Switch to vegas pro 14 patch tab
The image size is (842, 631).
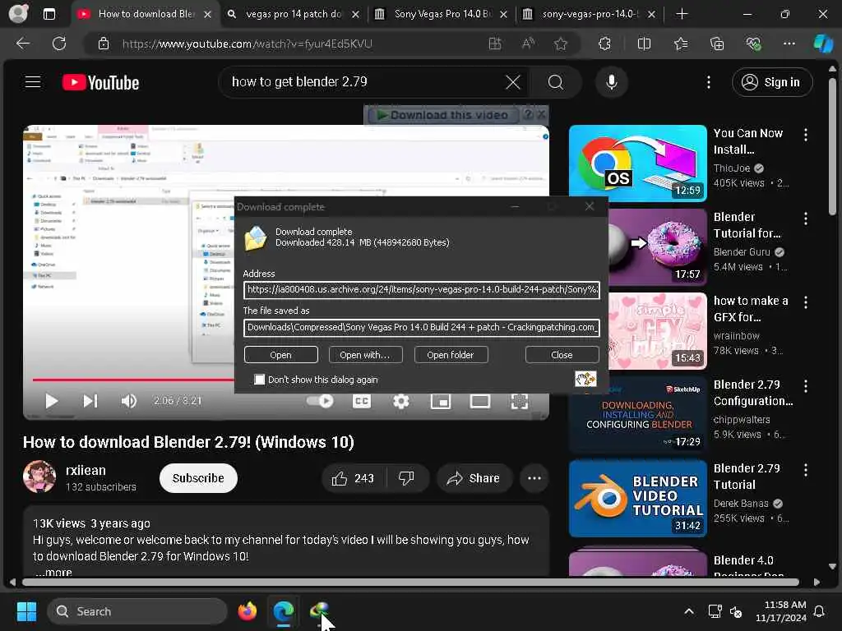294,14
